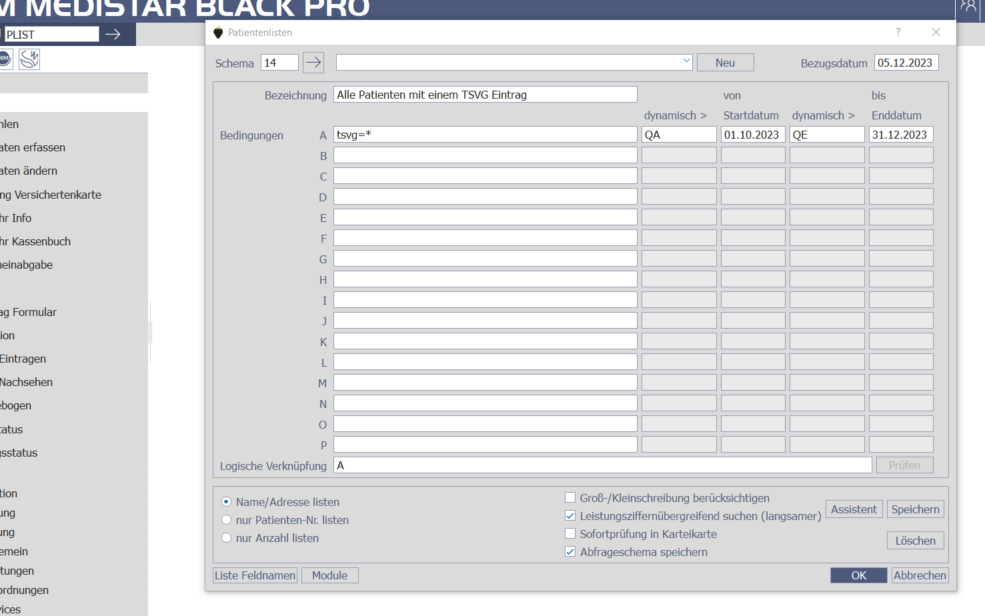985x616 pixels.
Task: Enable Groß-/Kleinschreibung berücksichtigen checkbox
Action: 570,498
